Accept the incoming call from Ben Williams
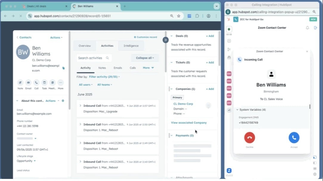 (294, 138)
